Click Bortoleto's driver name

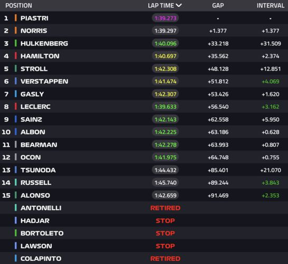pyautogui.click(x=42, y=233)
